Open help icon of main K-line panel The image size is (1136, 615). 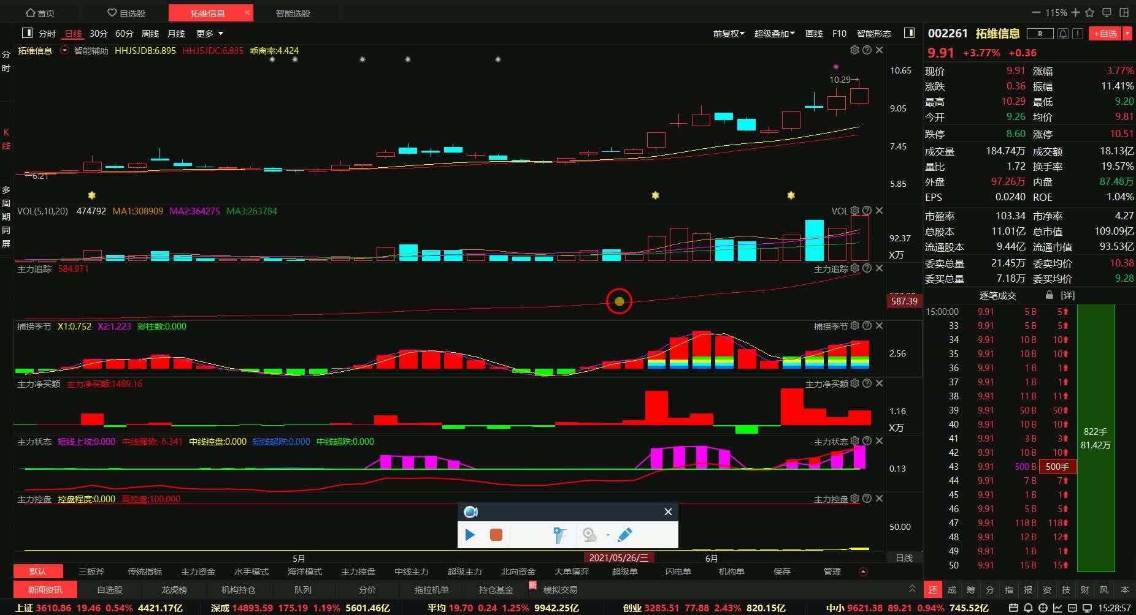coord(867,50)
